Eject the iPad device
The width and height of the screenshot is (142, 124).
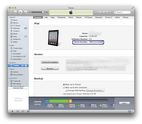[26, 65]
